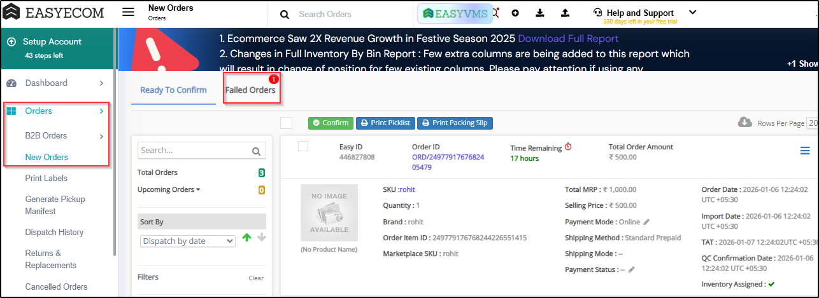Edit Payment Status with the pencil icon
The height and width of the screenshot is (298, 819).
632,269
